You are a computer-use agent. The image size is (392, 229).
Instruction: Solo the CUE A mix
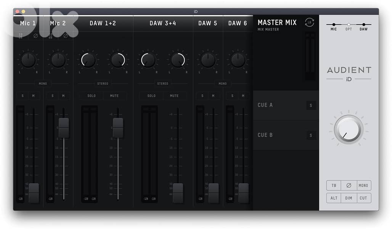pos(311,105)
